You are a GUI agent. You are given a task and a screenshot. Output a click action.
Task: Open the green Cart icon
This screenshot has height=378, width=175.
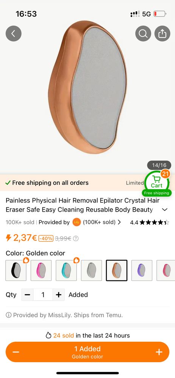157,182
